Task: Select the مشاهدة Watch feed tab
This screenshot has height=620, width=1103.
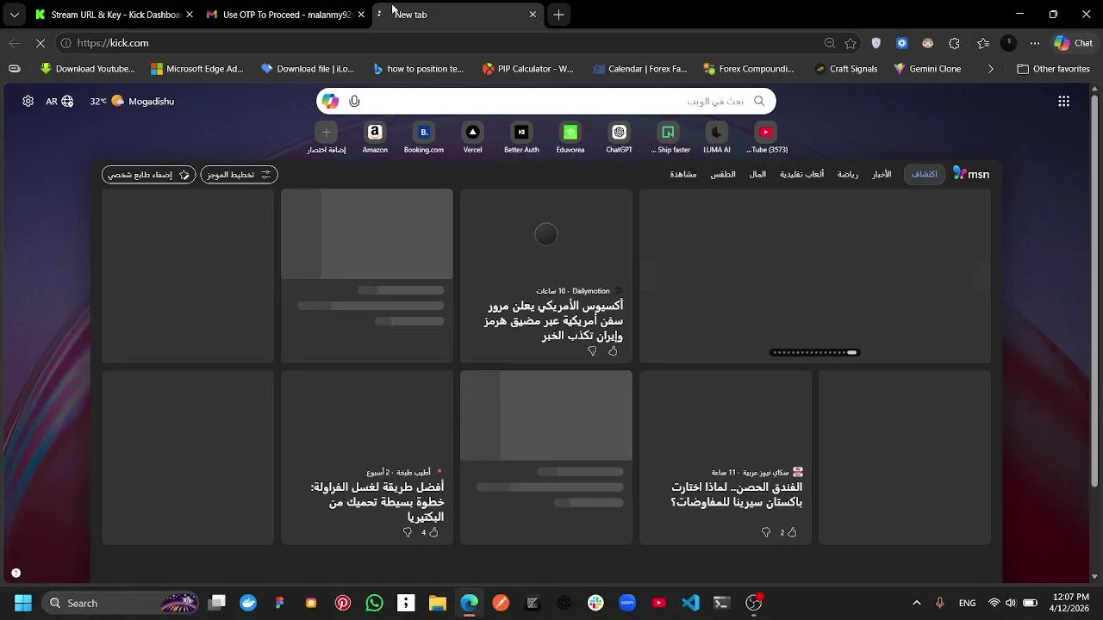Action: [683, 174]
